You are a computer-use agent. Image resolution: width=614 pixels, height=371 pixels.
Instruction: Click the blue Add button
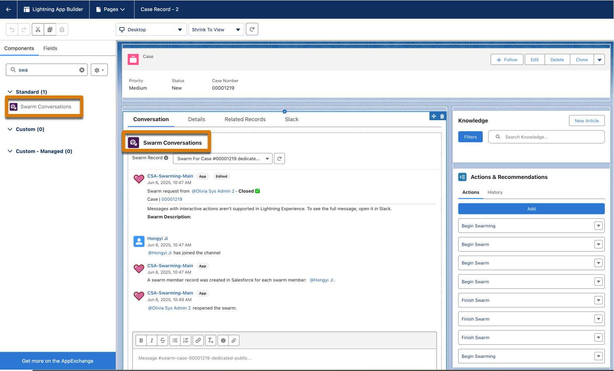click(532, 209)
